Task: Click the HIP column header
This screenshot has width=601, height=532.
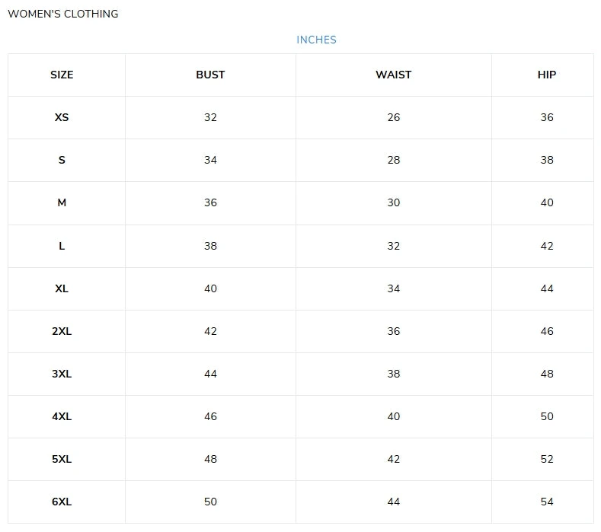Action: point(547,75)
